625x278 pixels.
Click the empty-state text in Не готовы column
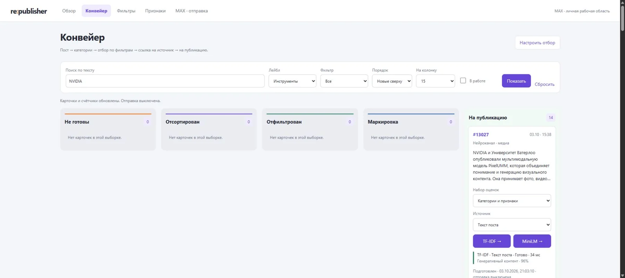click(x=95, y=137)
